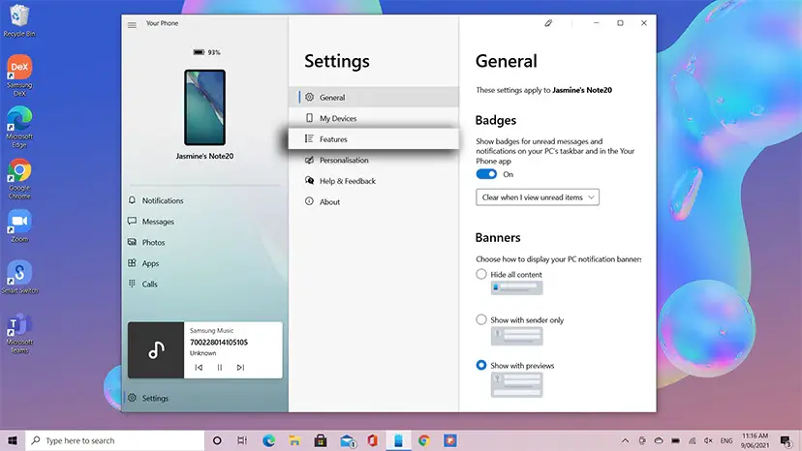Open the Action Center notifications

point(786,440)
